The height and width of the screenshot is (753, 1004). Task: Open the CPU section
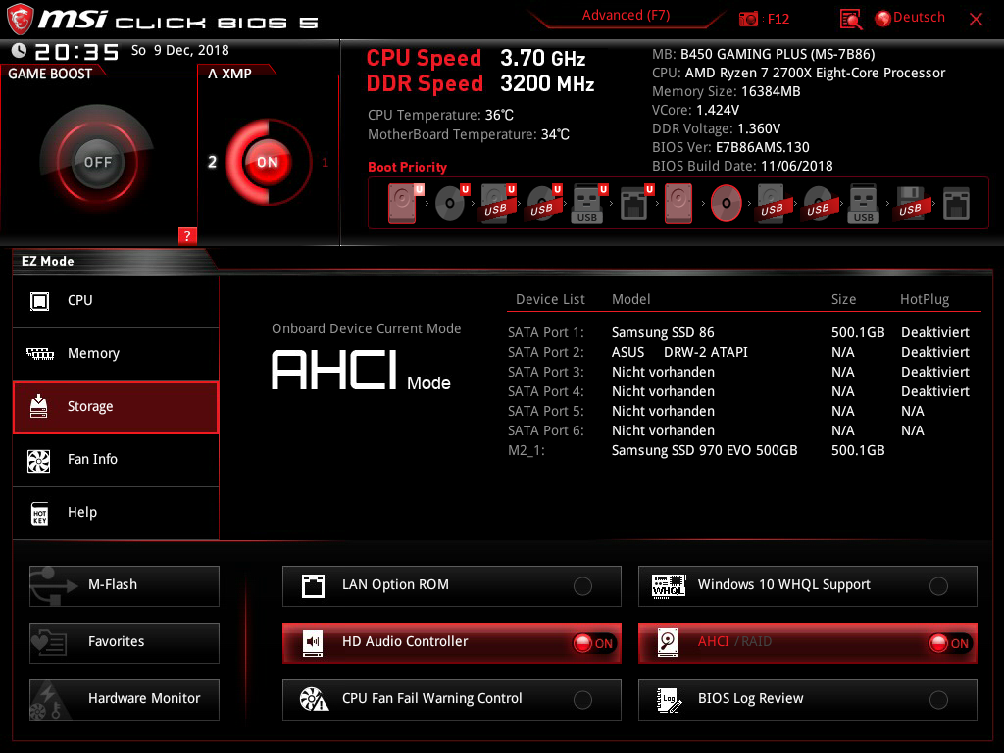coord(116,301)
